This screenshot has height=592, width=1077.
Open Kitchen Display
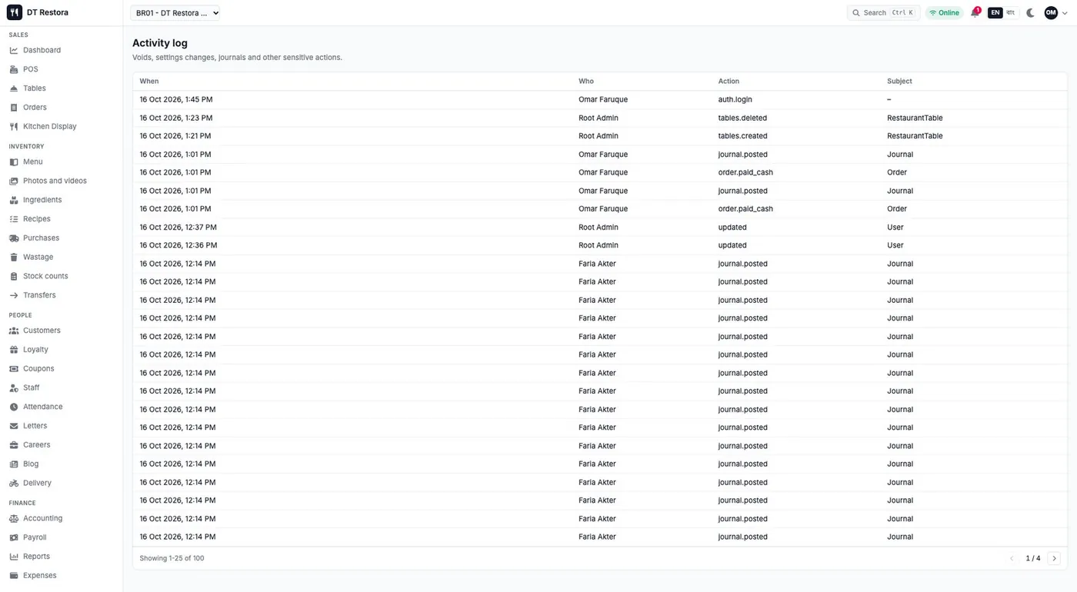pos(49,126)
